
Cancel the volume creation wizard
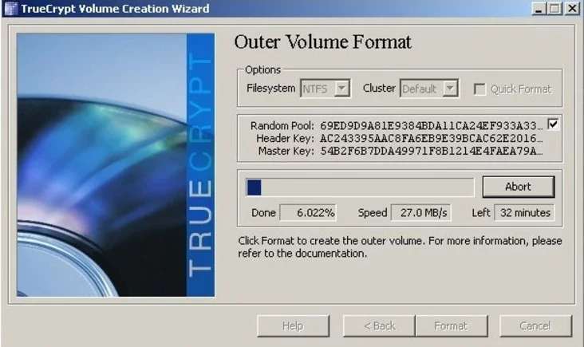point(535,325)
